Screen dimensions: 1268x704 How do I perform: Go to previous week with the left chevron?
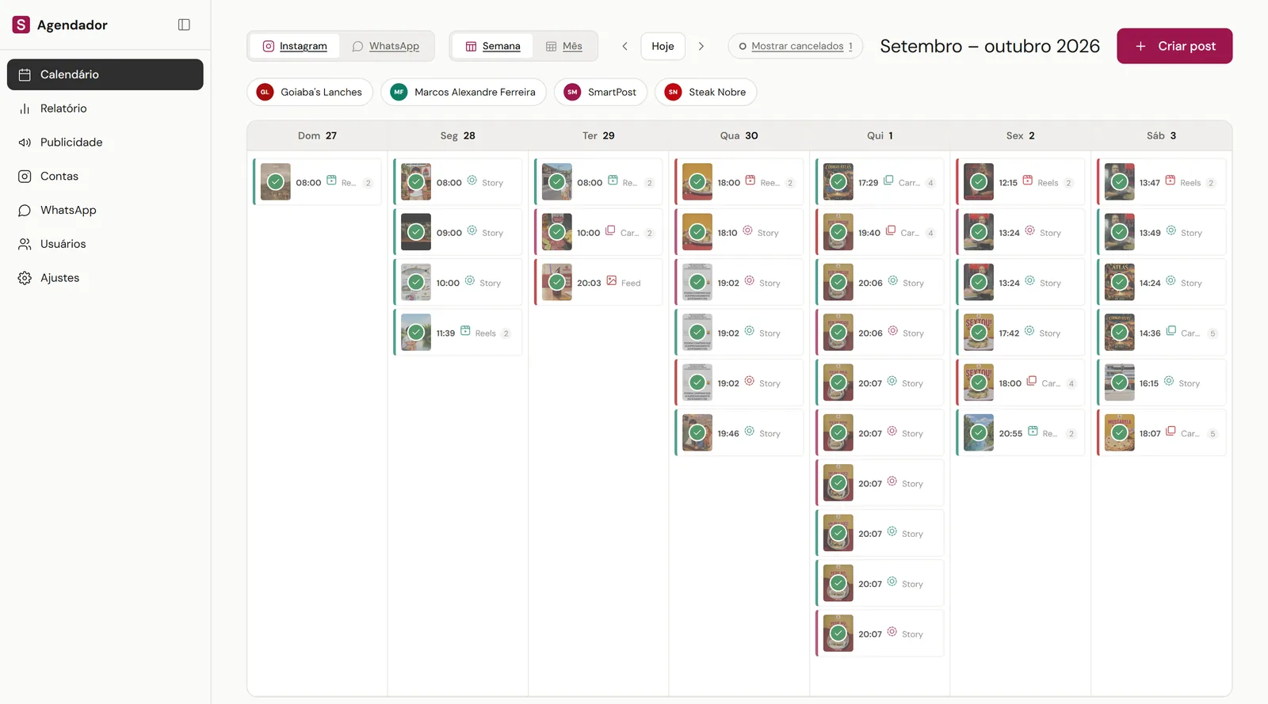coord(624,46)
